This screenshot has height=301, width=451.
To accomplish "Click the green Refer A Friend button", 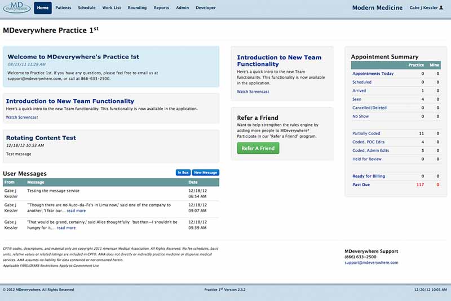I will [x=258, y=149].
